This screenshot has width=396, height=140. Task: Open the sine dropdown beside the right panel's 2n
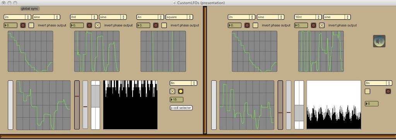click(x=270, y=17)
